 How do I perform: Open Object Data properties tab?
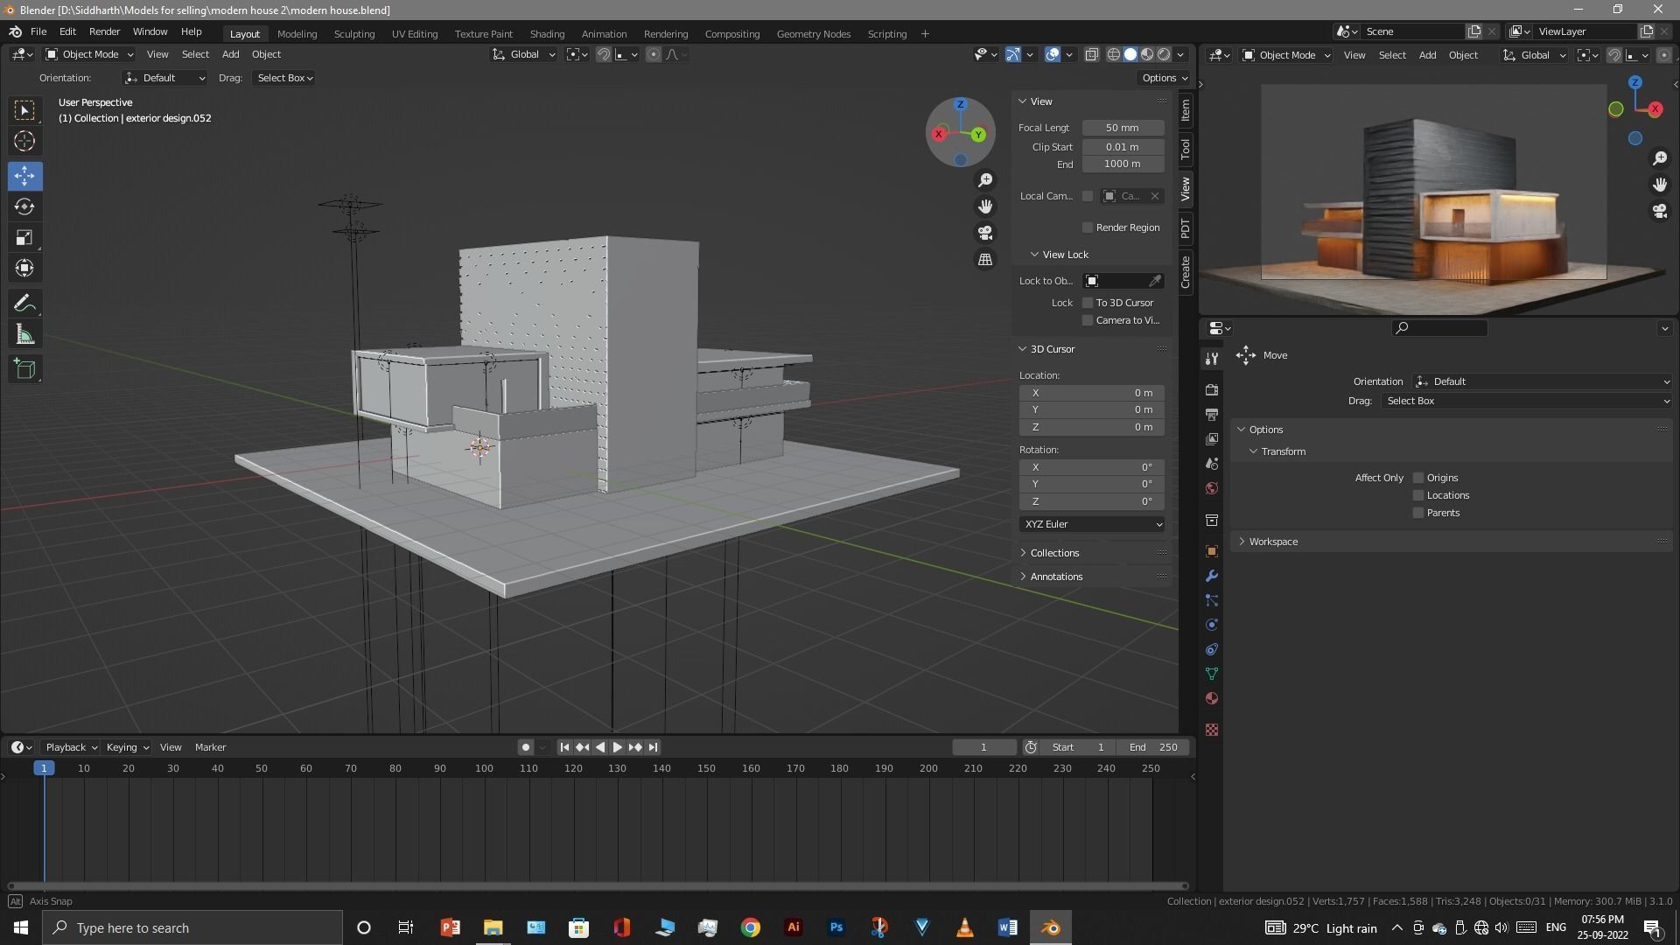1212,674
